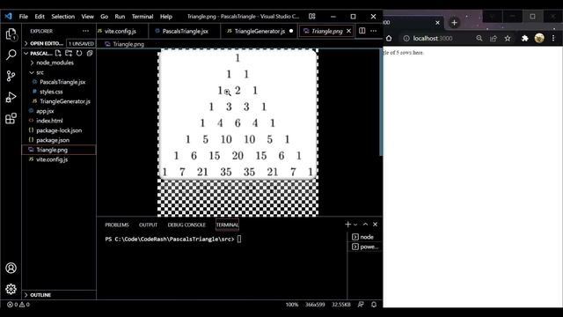Split the editor to the right

362,31
